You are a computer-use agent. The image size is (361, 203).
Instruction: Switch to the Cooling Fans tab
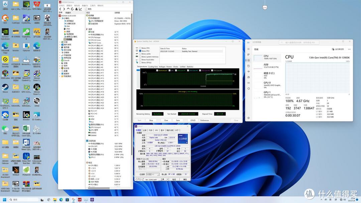click(153, 67)
